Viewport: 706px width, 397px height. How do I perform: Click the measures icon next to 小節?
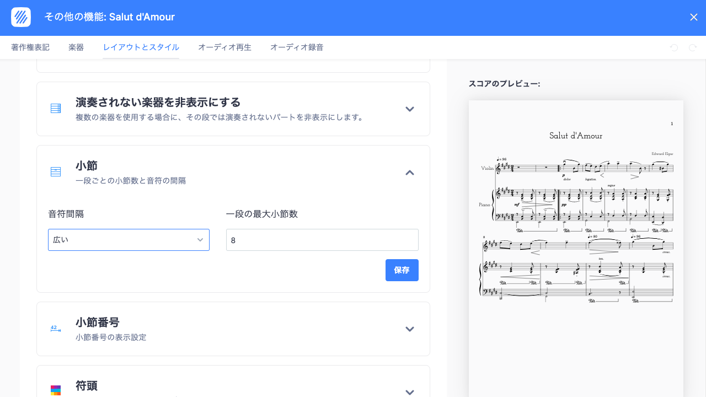click(55, 171)
